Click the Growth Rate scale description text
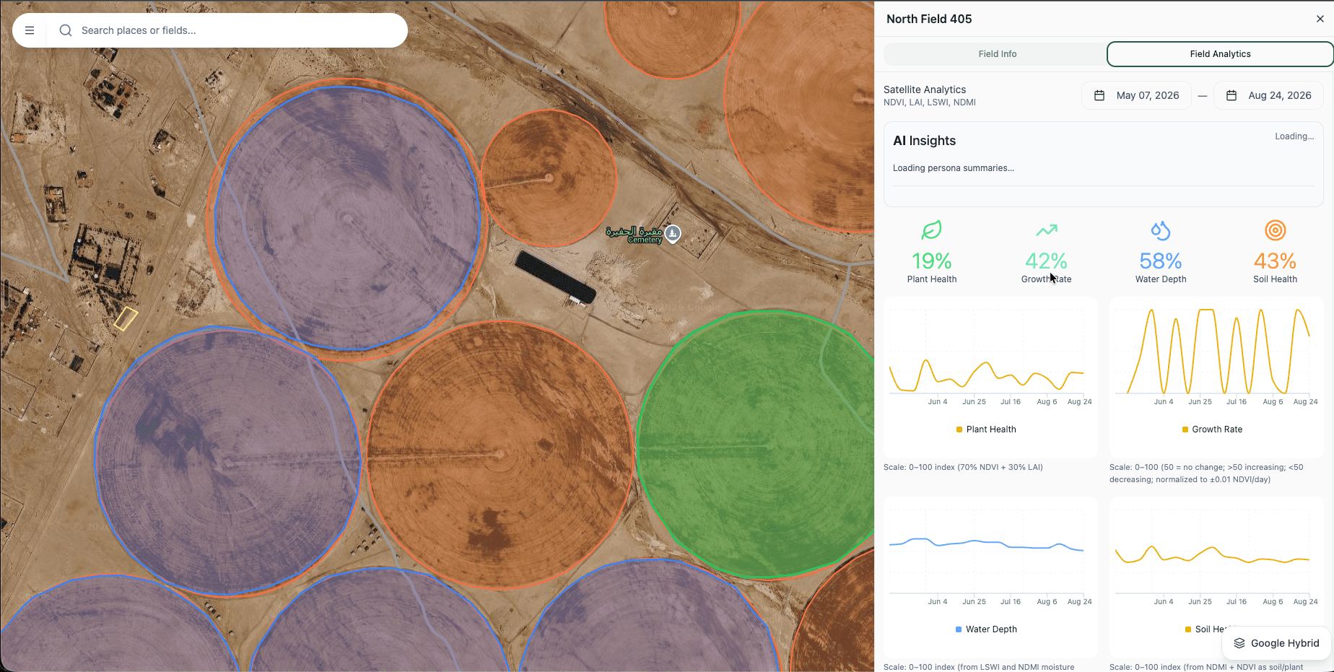This screenshot has width=1334, height=672. [x=1207, y=473]
